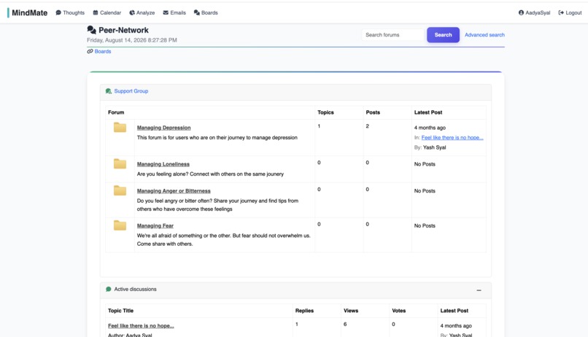Click inside the Search forums field
The image size is (588, 337).
coord(392,35)
